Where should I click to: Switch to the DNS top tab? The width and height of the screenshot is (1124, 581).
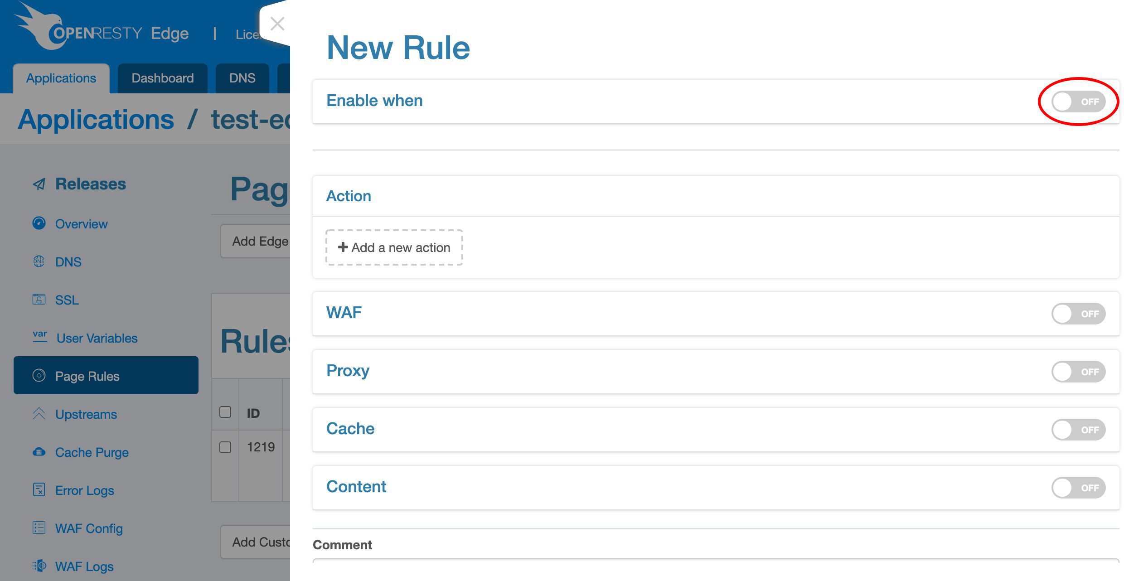coord(242,78)
